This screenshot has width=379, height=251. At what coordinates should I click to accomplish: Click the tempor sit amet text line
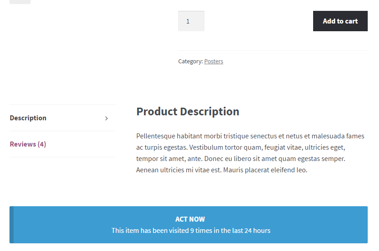click(240, 159)
